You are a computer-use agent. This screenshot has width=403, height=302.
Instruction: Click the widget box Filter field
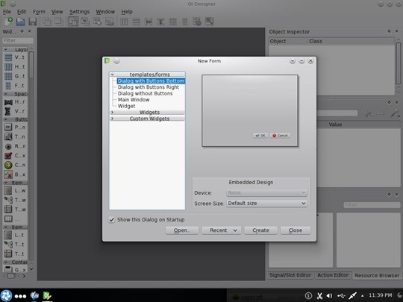(x=18, y=40)
